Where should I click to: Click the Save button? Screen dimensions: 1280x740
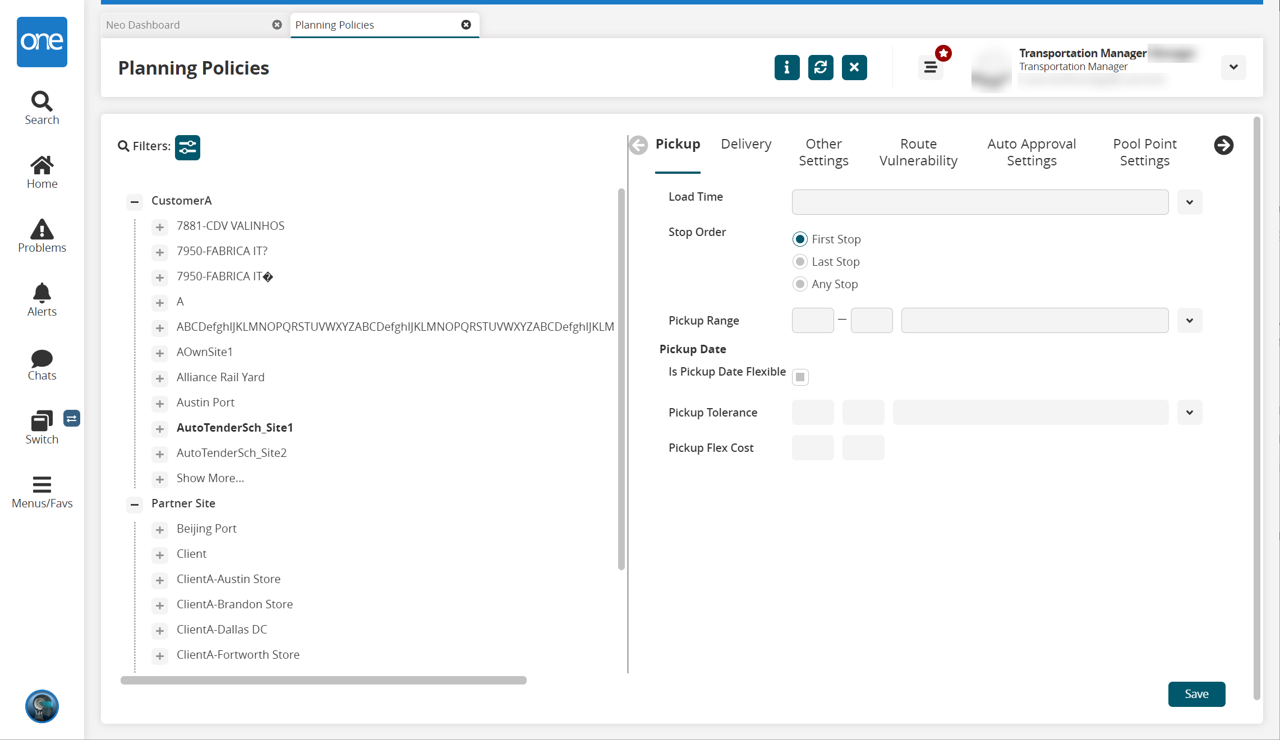click(x=1196, y=694)
